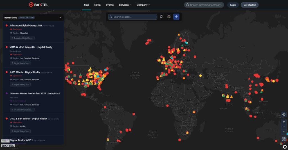Select the red marker in Russia
This screenshot has width=288, height=150.
tap(195, 57)
